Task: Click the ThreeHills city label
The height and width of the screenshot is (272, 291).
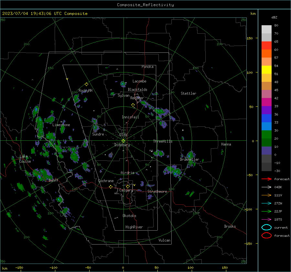Action: tap(163, 141)
